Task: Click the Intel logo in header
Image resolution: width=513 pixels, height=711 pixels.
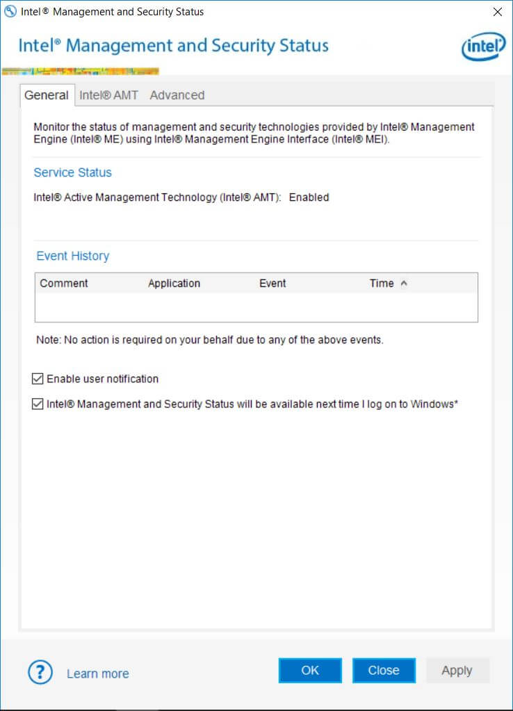Action: (x=482, y=46)
